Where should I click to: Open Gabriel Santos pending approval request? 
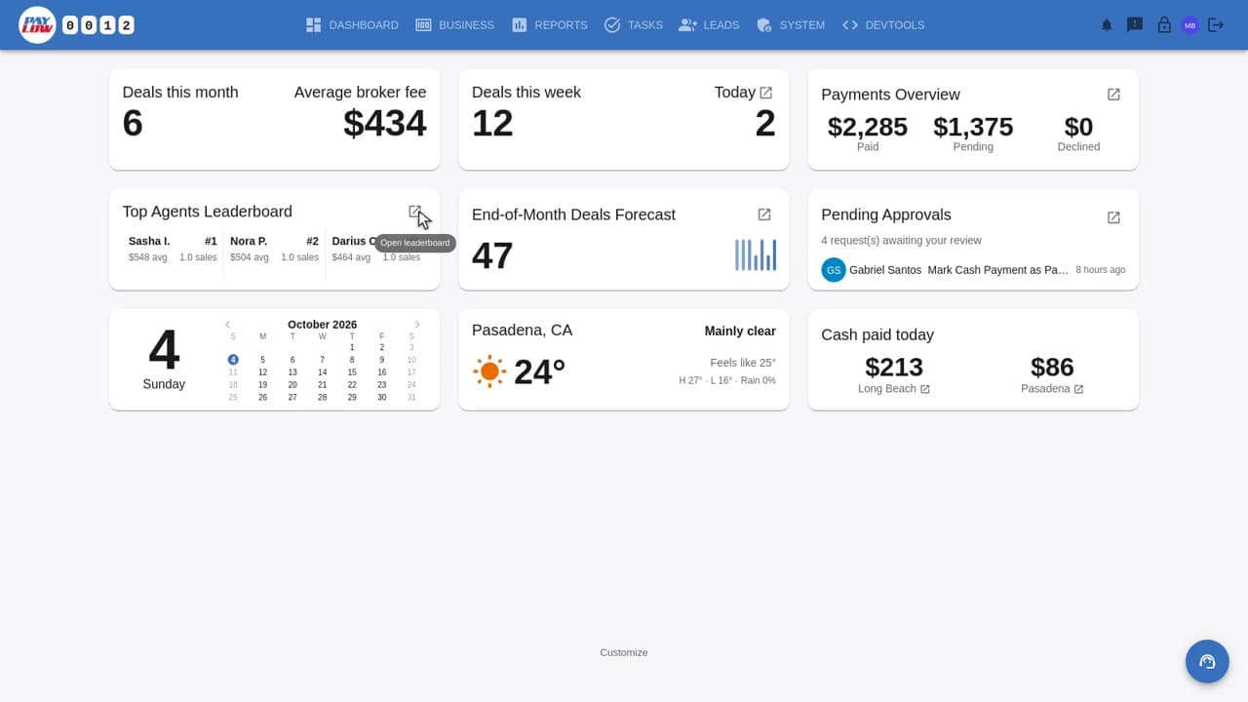pyautogui.click(x=973, y=270)
